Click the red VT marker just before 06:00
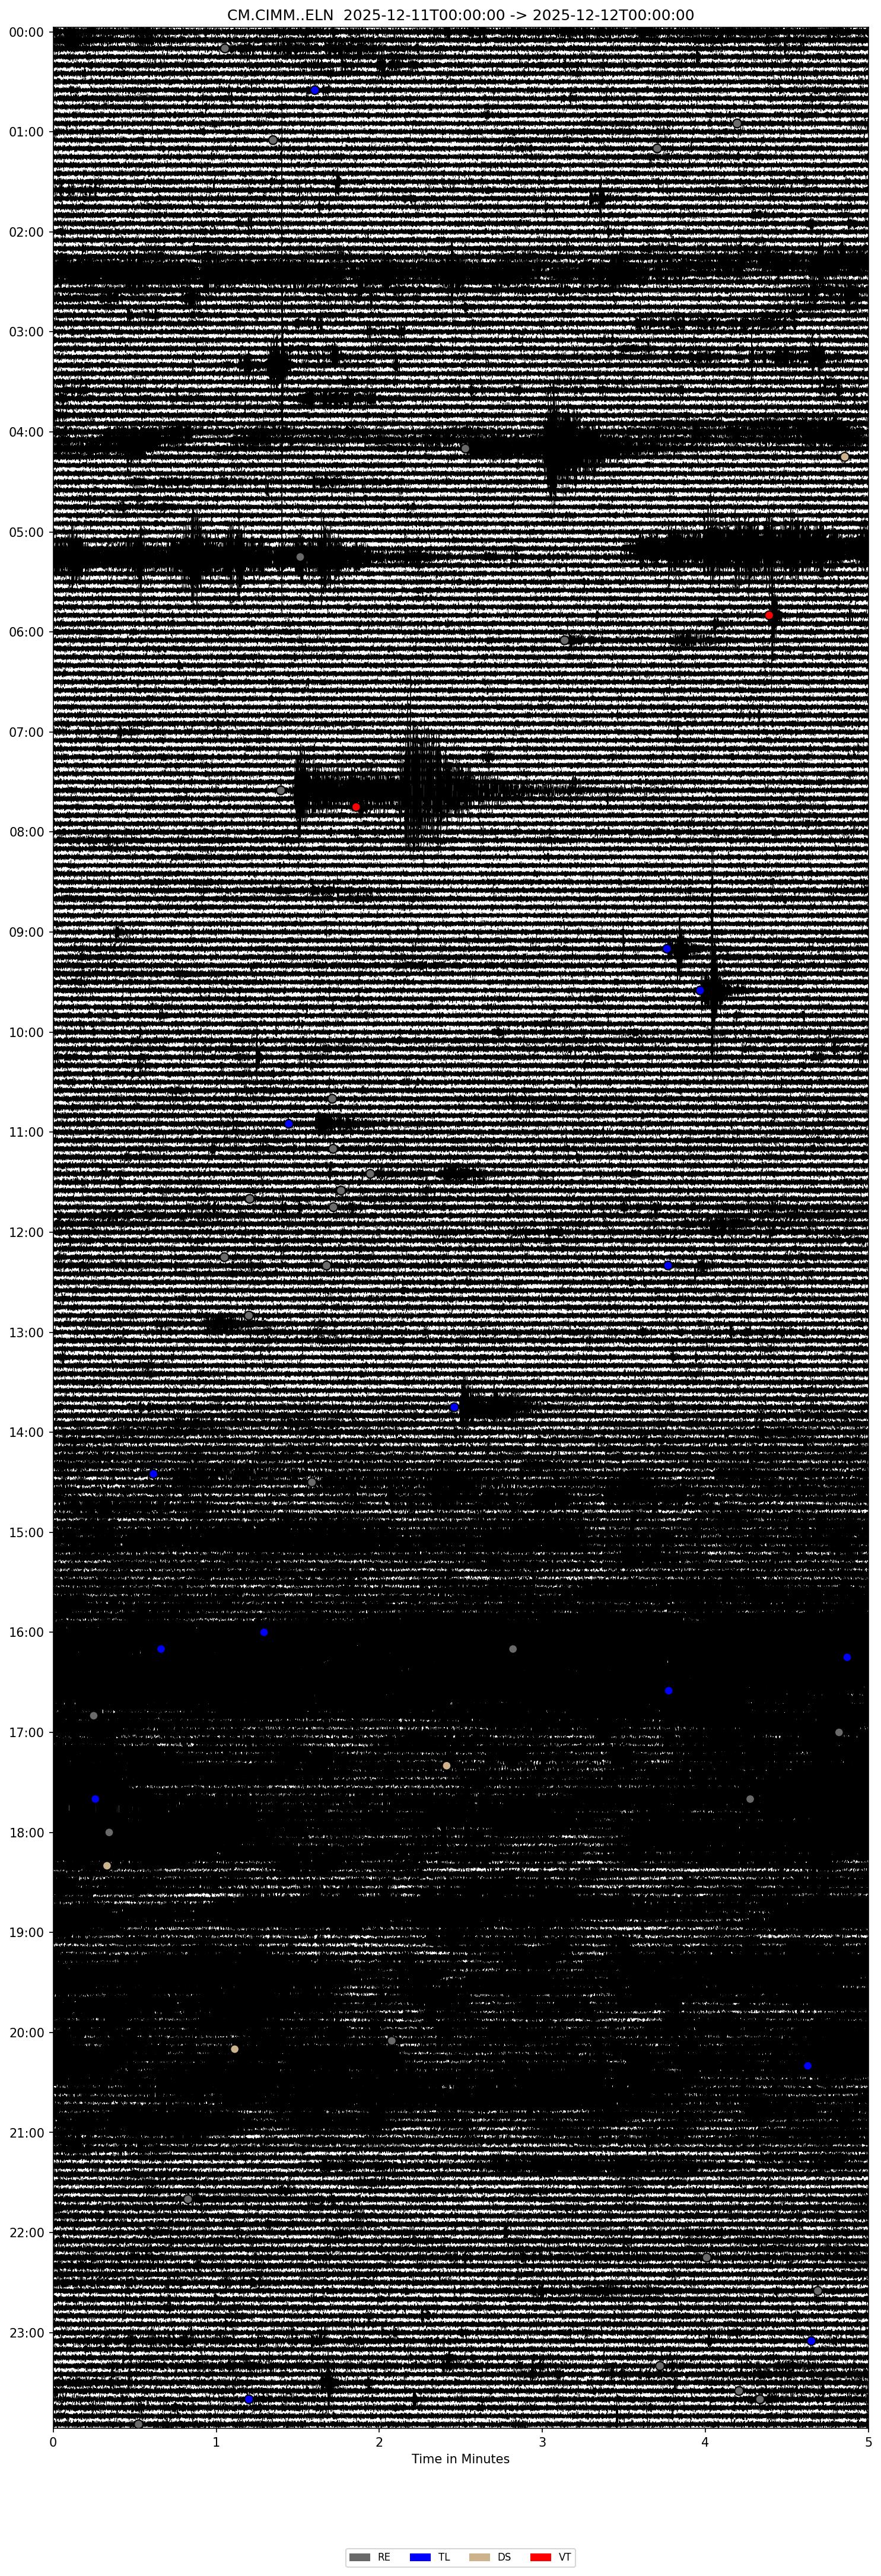This screenshot has width=881, height=2576. pos(769,615)
